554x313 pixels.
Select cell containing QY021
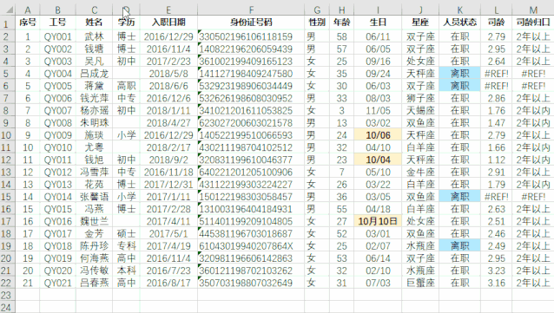pyautogui.click(x=57, y=283)
